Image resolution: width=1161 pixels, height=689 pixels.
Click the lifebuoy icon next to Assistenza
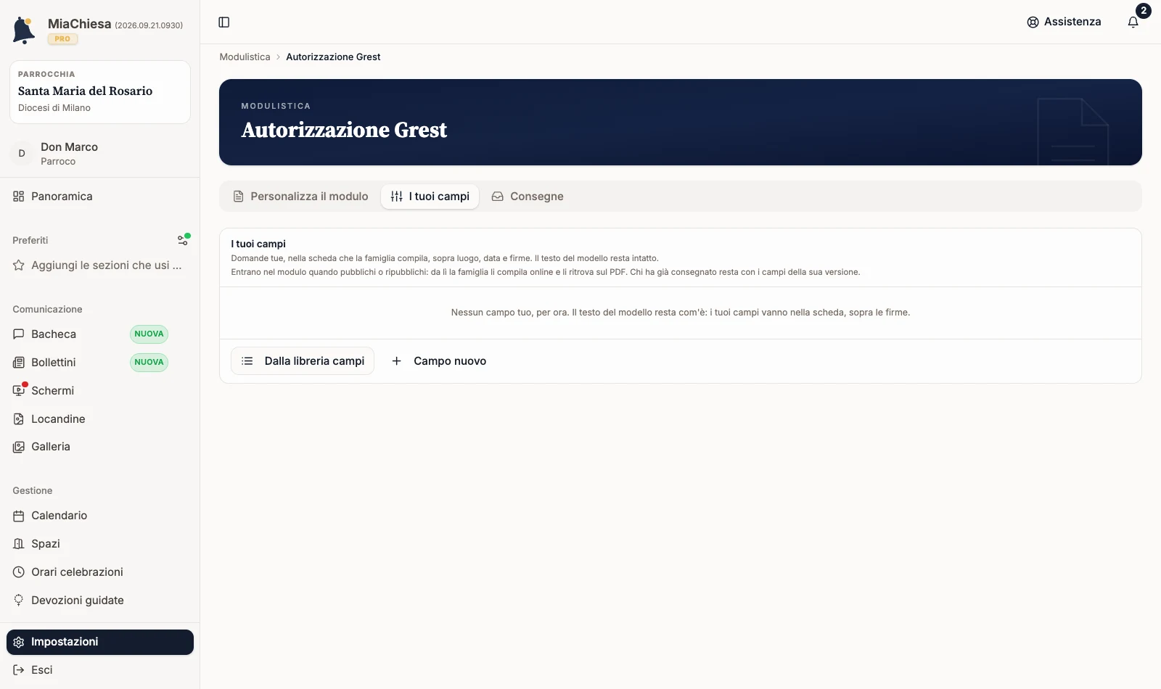1033,22
